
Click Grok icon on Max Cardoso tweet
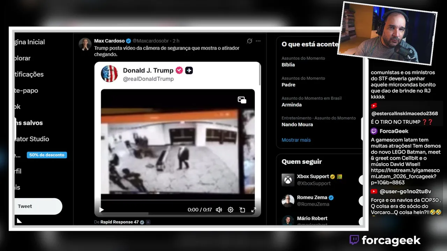(x=249, y=41)
